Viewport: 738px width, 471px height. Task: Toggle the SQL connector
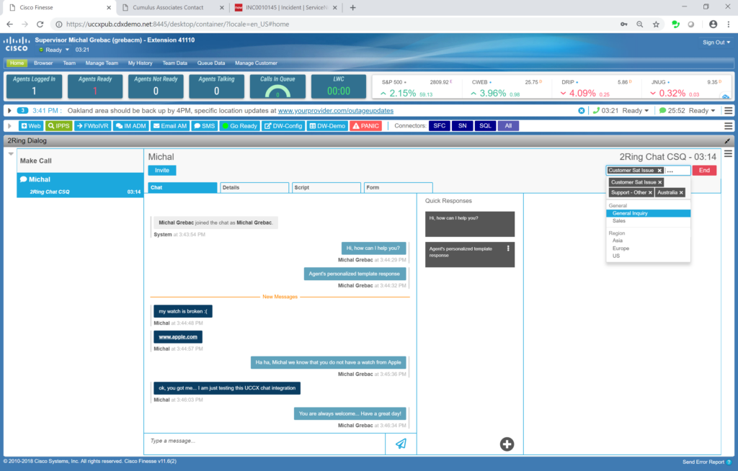(x=484, y=125)
